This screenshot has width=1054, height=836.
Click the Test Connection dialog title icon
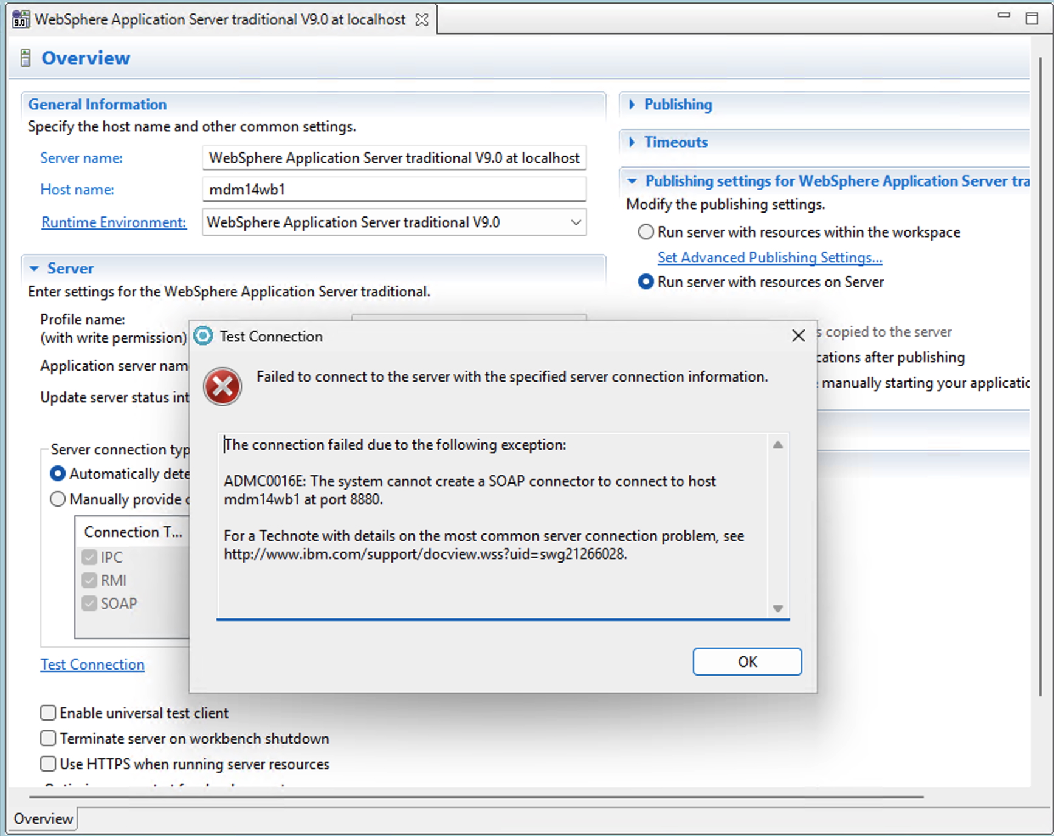(203, 336)
